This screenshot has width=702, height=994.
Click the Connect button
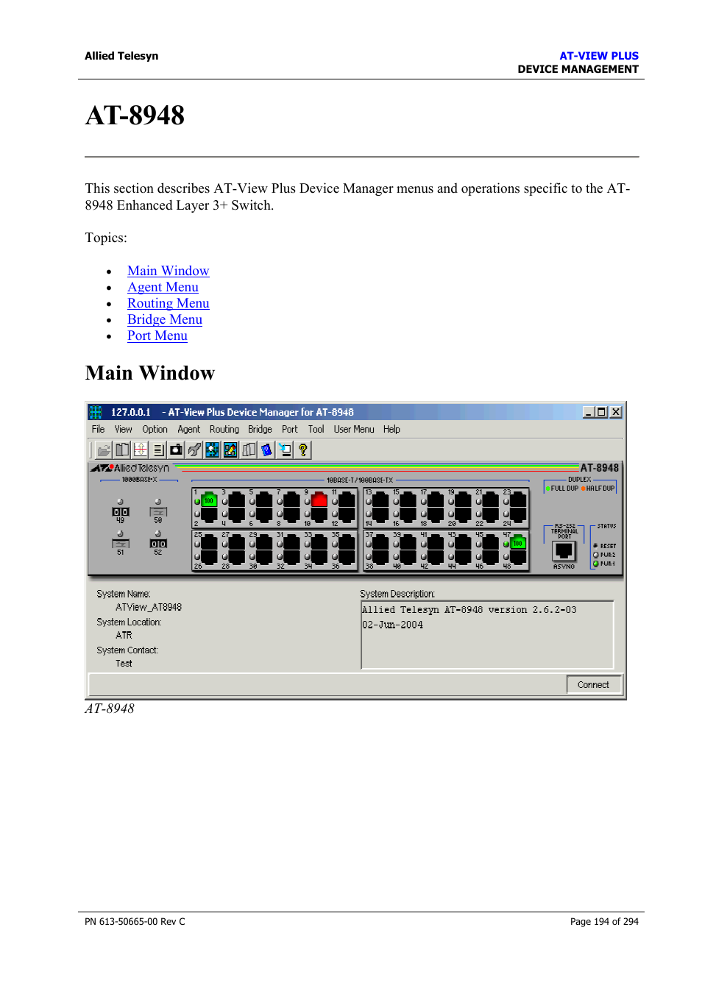coord(594,684)
